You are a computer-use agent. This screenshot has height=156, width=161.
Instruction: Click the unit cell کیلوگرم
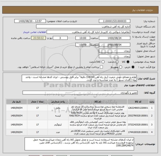click(x=58, y=125)
